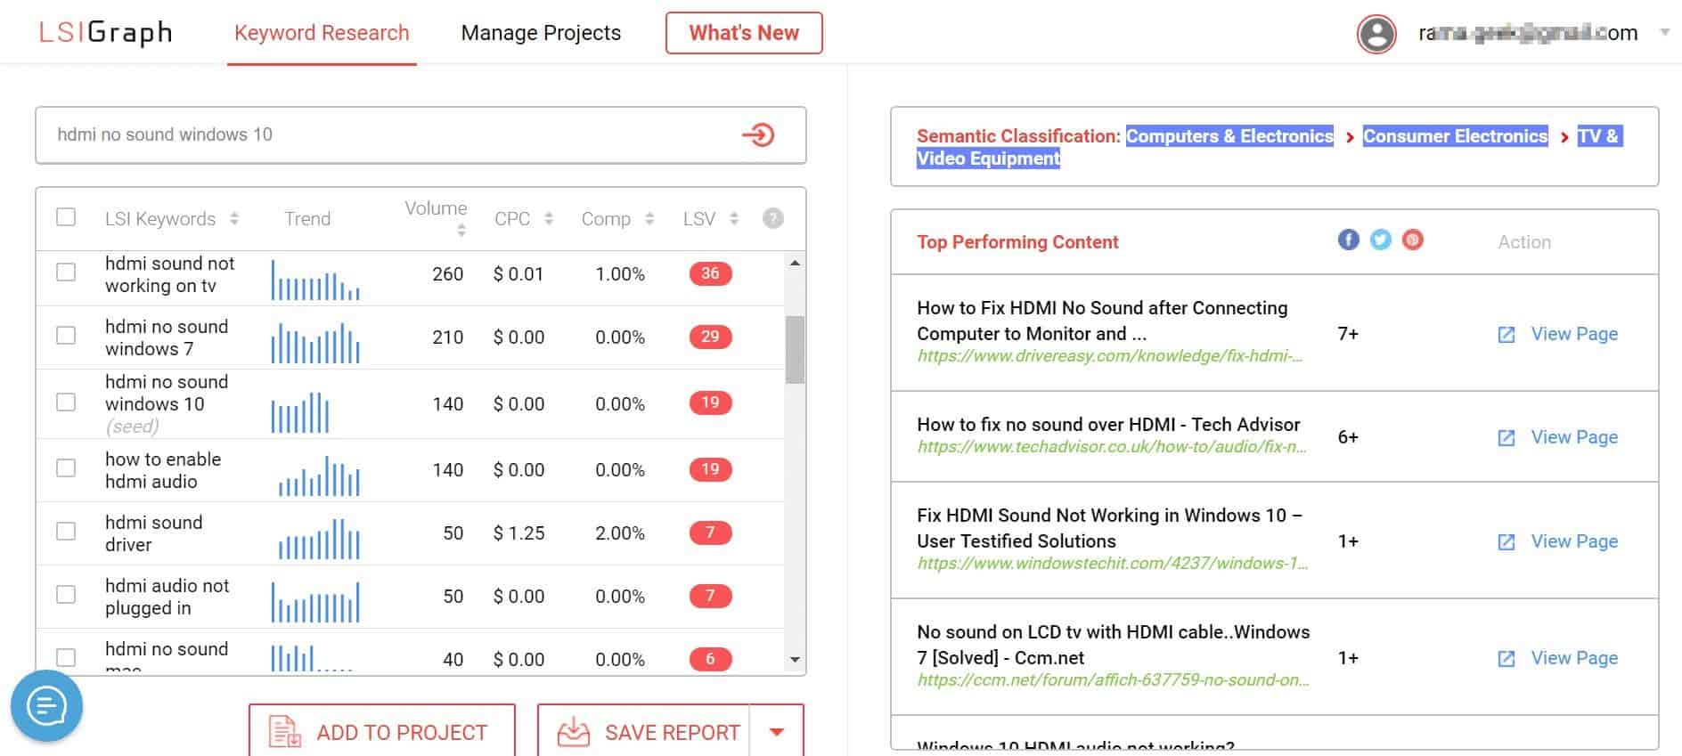This screenshot has height=756, width=1682.
Task: Check the 'hdmi no sound mac' row
Action: click(x=66, y=657)
